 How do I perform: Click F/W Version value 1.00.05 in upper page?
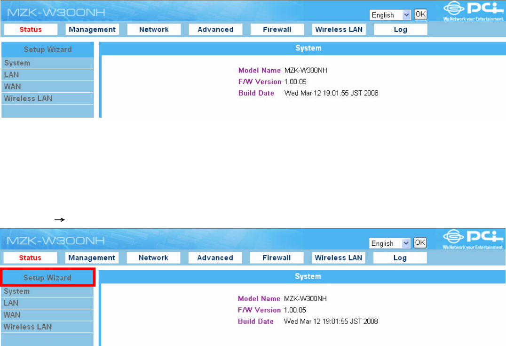coord(295,82)
